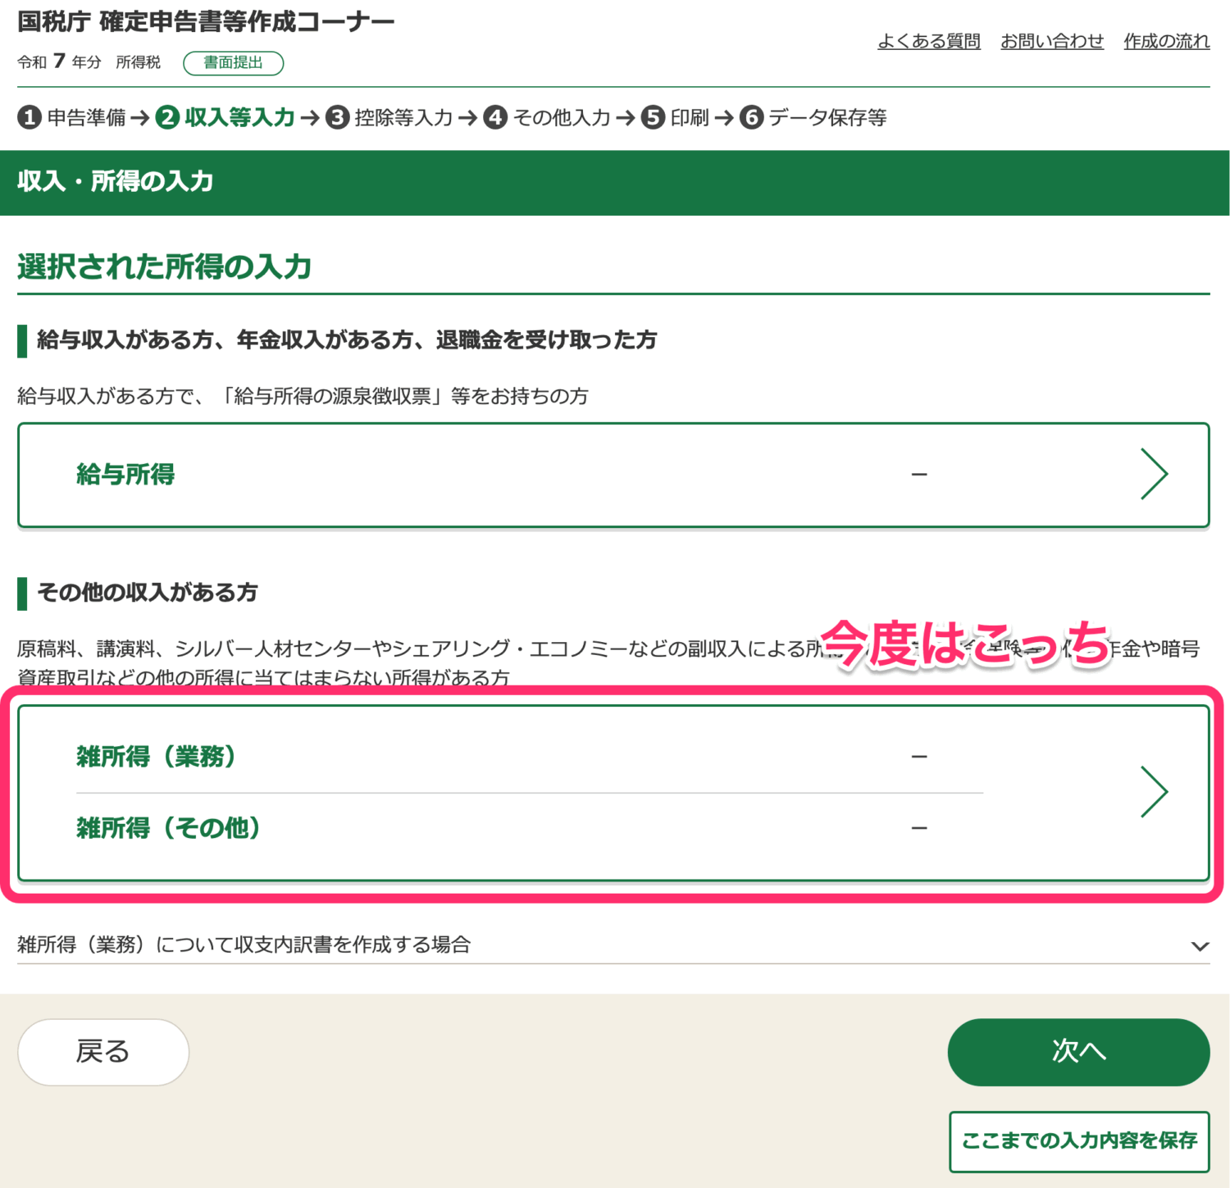The height and width of the screenshot is (1188, 1230).
Task: Click the ① 申告準備 step icon
Action: pos(30,117)
